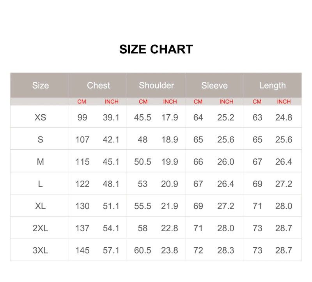312x282 pixels.
Task: Click the INCH label under Length
Action: tap(284, 102)
